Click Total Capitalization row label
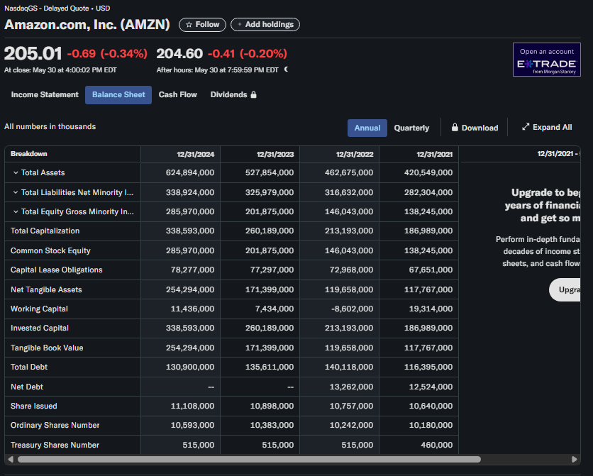Image resolution: width=593 pixels, height=476 pixels. pos(45,231)
